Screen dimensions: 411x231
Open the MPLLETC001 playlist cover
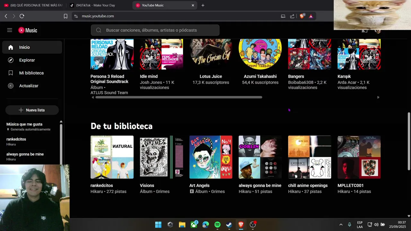(x=359, y=157)
